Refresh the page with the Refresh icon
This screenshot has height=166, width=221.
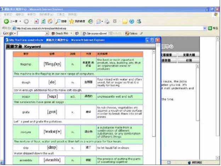43,21
